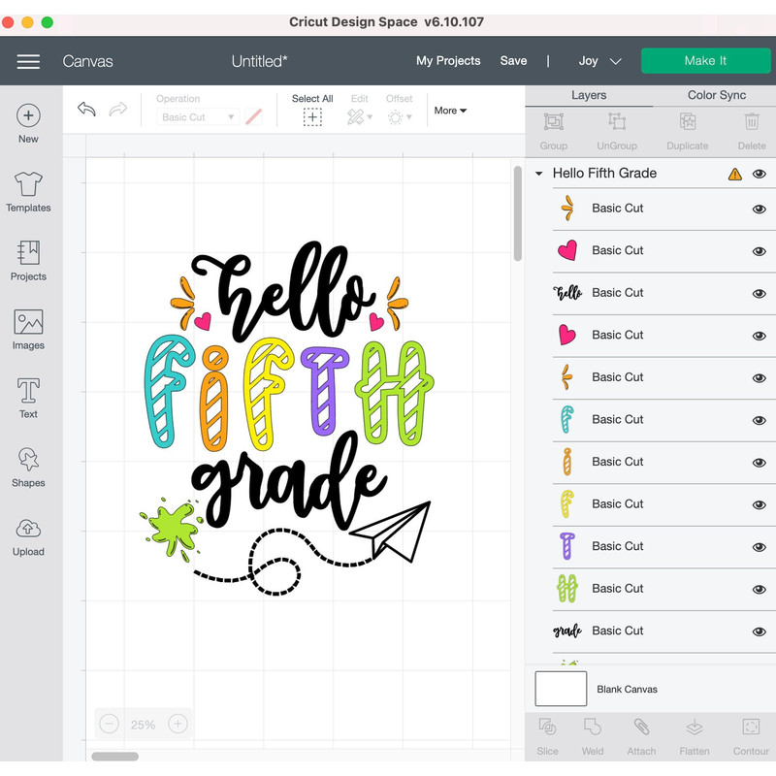This screenshot has width=776, height=776.
Task: Hide the grade Basic Cut layer
Action: point(758,630)
